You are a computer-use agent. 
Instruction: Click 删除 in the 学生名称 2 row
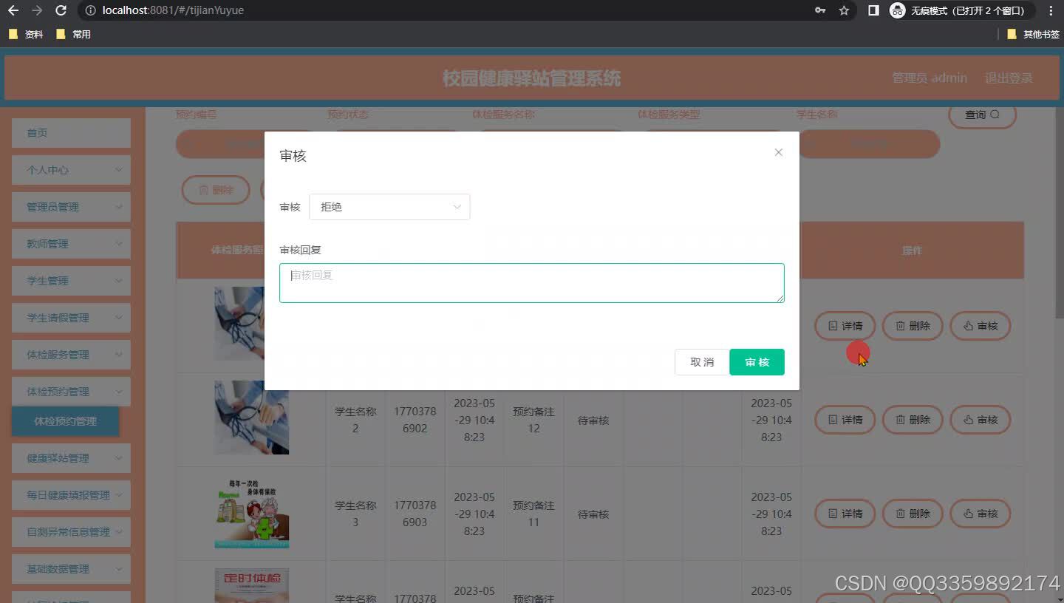point(913,420)
